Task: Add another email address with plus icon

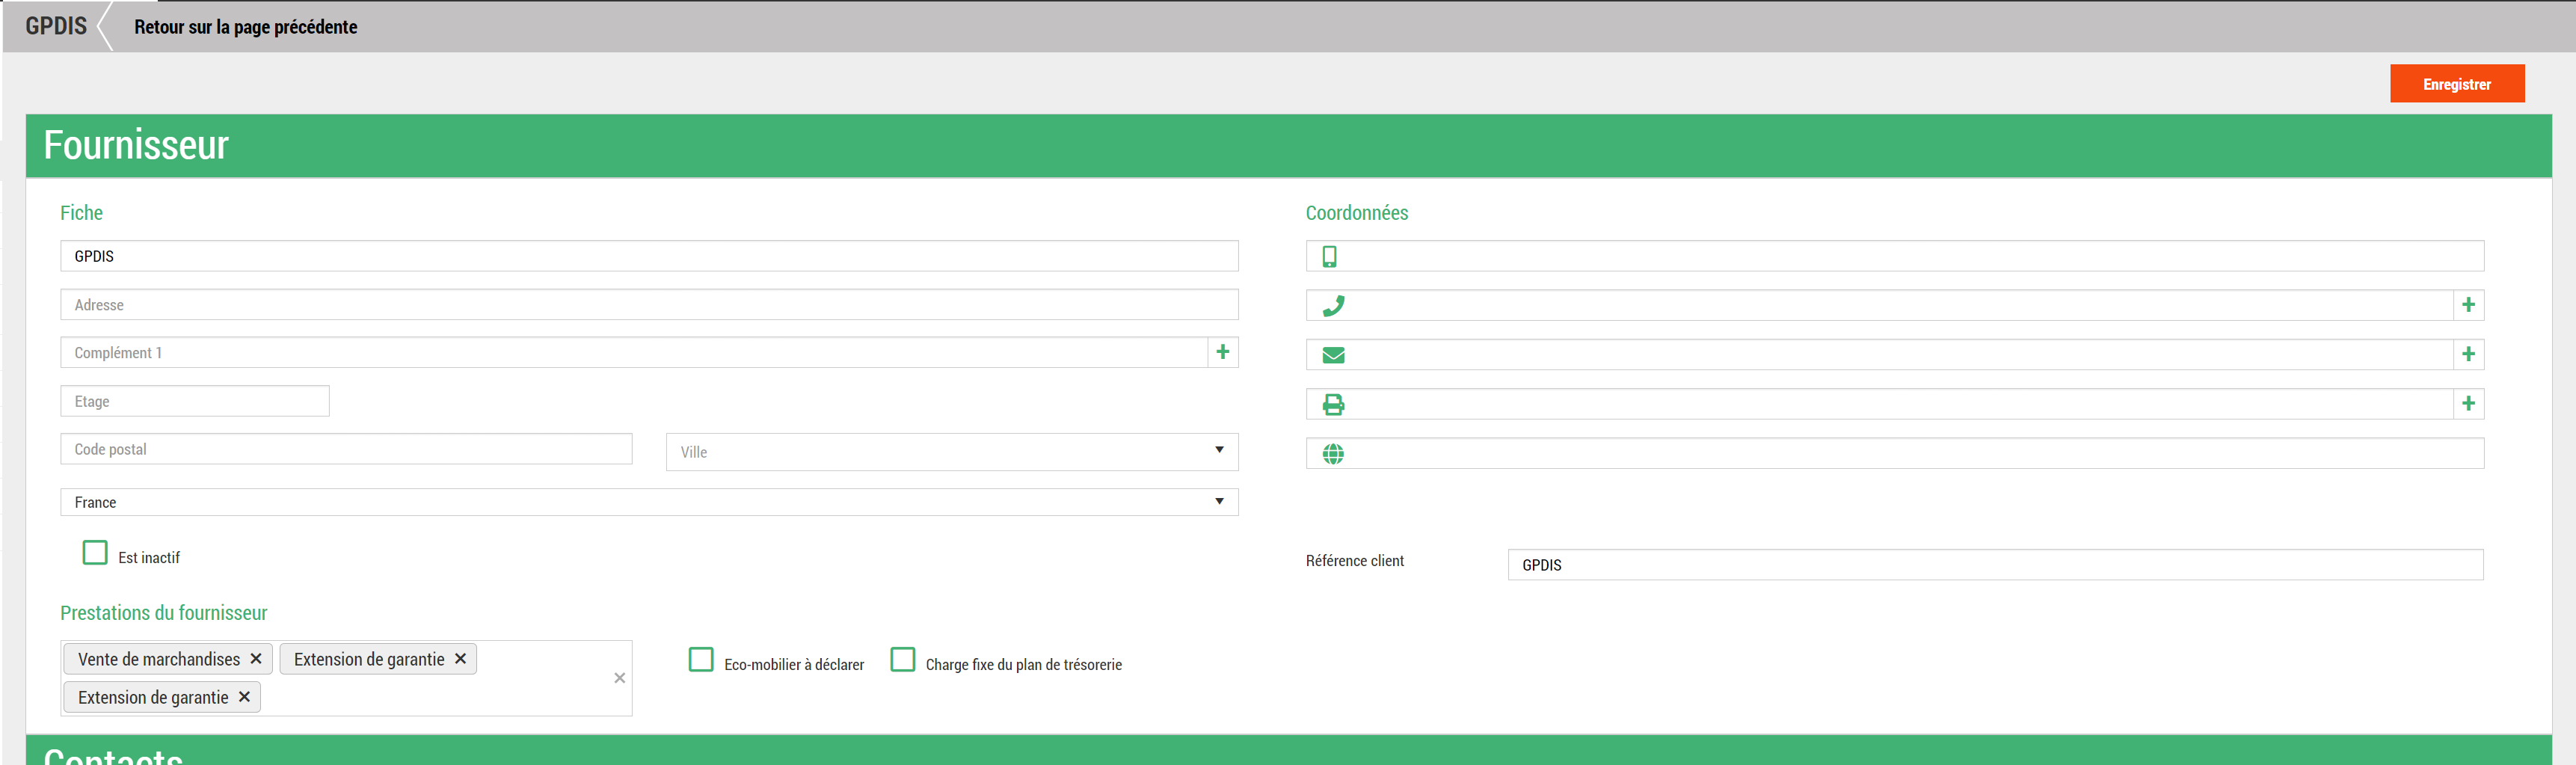Action: (x=2468, y=354)
